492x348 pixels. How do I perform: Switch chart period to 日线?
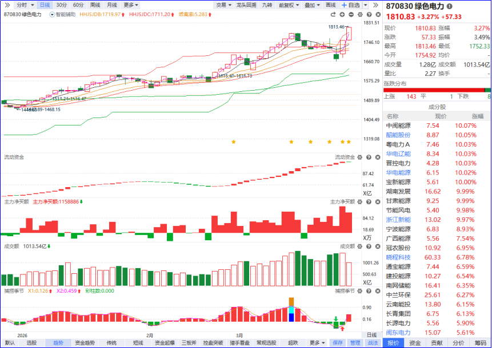[x=45, y=5]
